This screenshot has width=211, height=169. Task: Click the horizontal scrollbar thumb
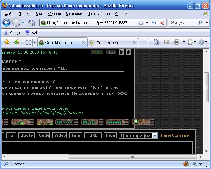click(133, 157)
